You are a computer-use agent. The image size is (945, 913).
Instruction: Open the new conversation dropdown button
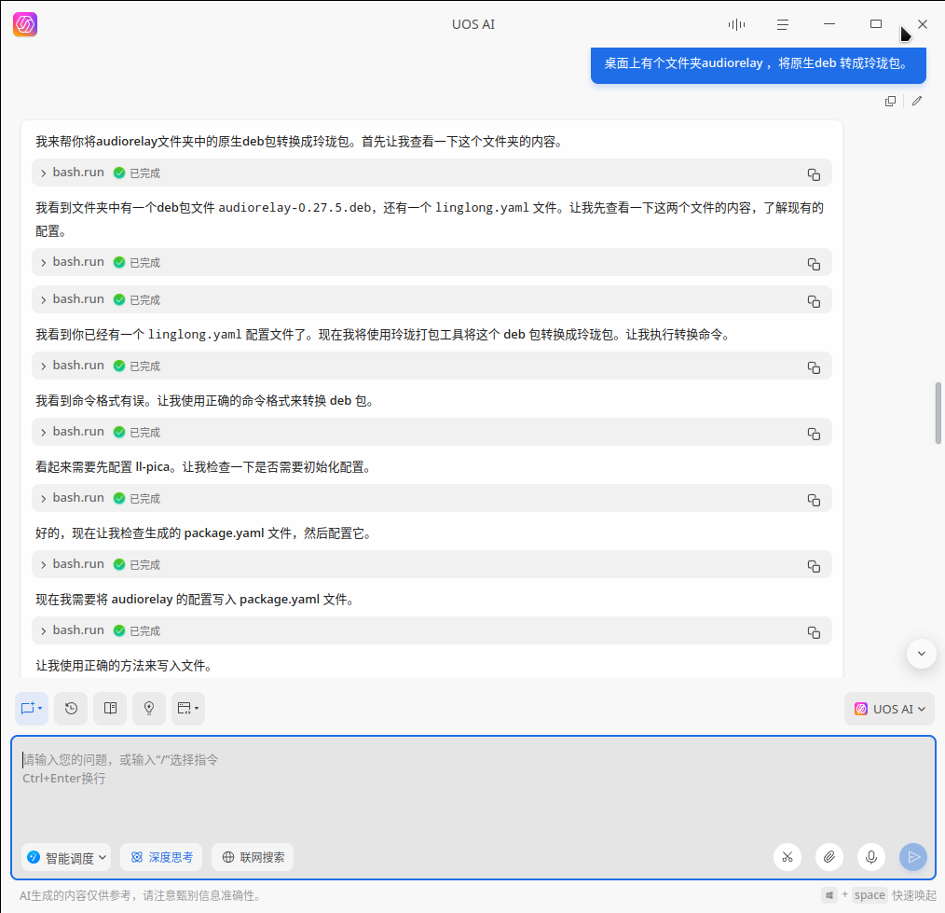(x=32, y=709)
